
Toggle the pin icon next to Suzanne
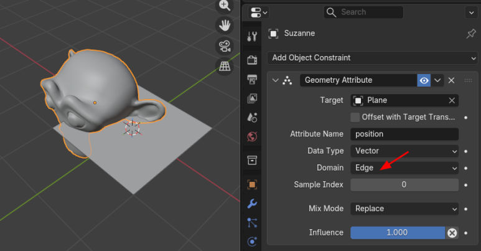click(471, 34)
